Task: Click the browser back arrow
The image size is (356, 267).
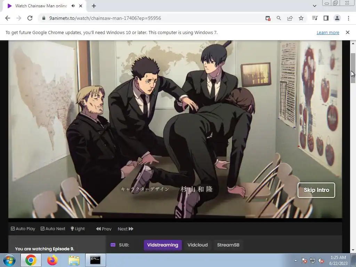Action: pos(8,18)
